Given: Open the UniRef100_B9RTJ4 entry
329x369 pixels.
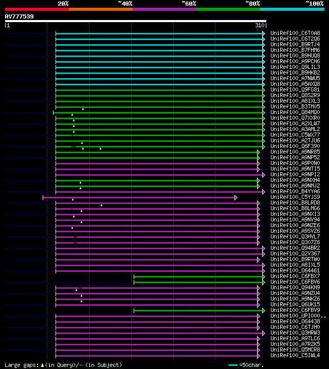Looking at the screenshot, I should (295, 45).
